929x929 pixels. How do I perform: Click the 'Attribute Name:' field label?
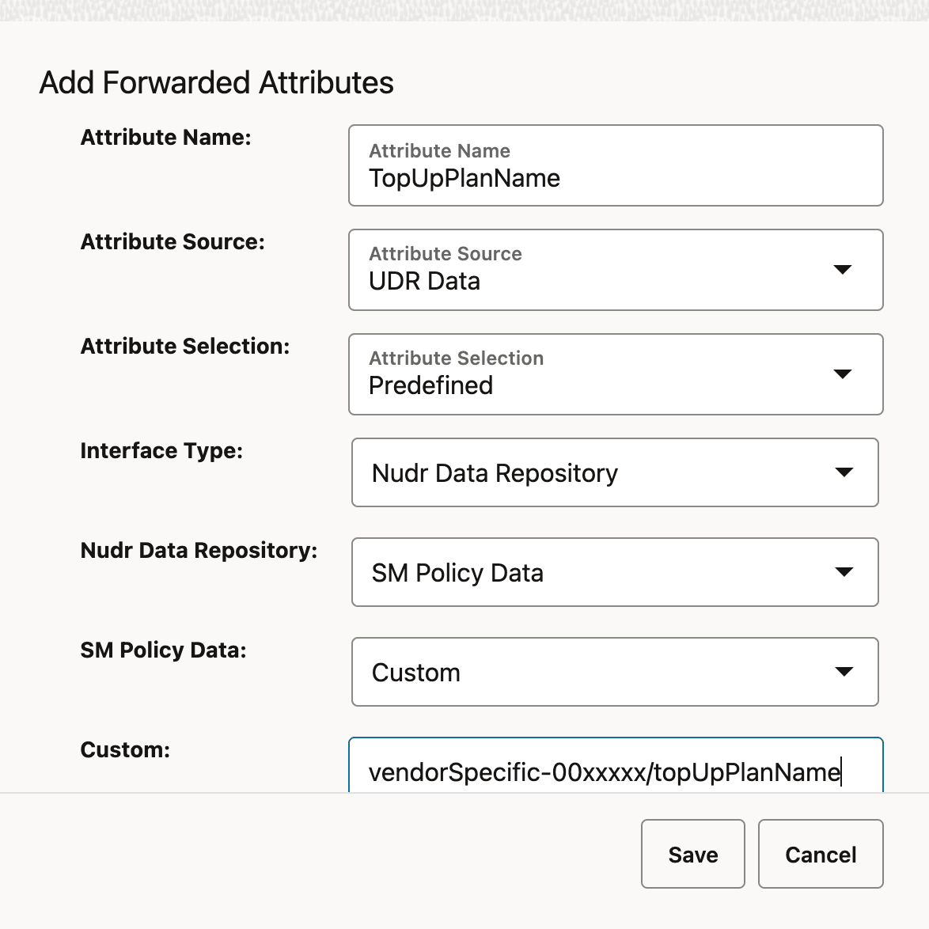166,138
